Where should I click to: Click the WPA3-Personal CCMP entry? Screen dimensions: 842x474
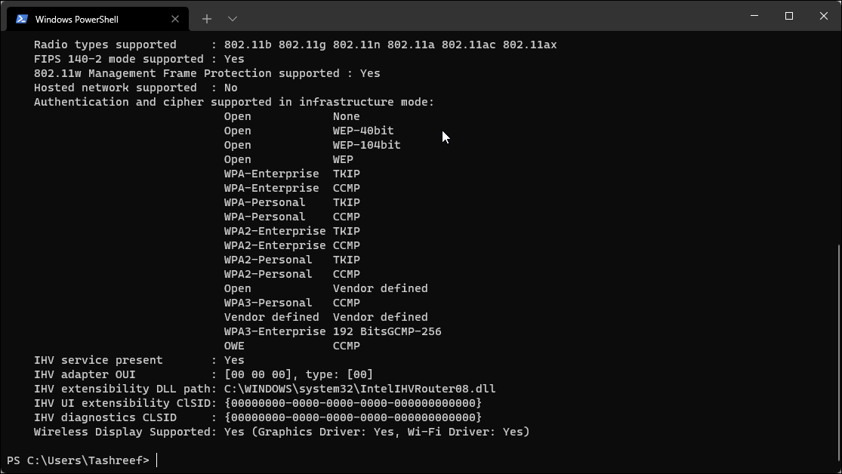tap(291, 303)
